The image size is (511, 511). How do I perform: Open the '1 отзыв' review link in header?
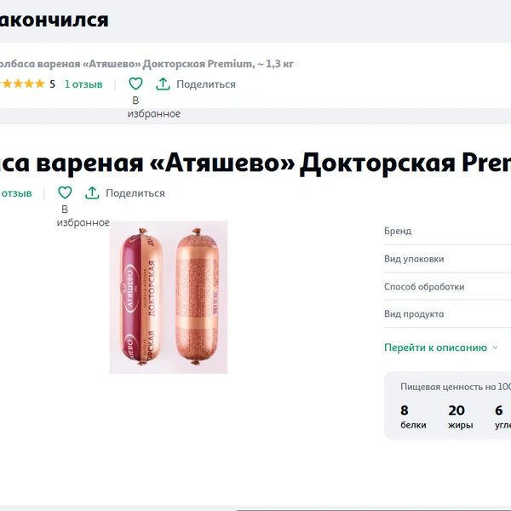(x=83, y=84)
